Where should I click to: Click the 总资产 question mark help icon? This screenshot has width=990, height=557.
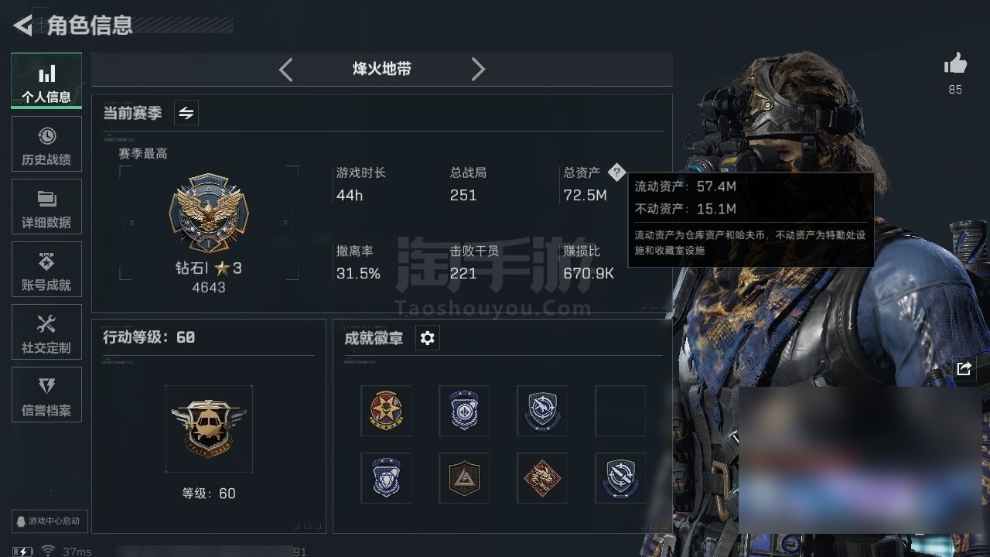616,173
